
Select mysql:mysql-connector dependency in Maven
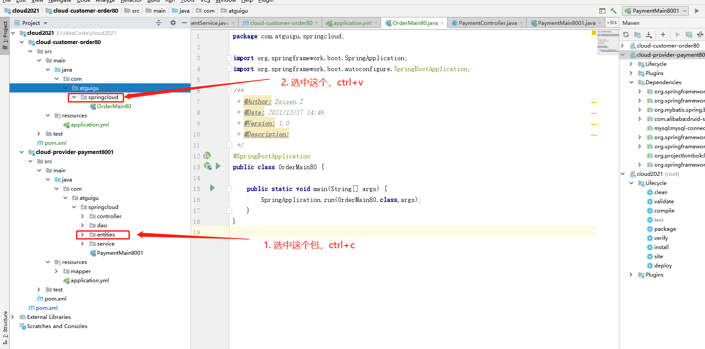click(x=676, y=128)
